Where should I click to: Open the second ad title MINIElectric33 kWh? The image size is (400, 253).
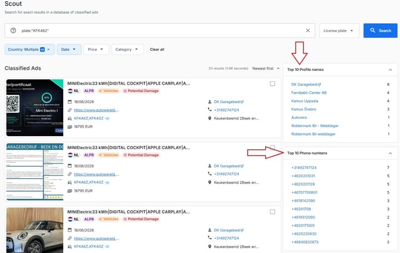point(128,147)
